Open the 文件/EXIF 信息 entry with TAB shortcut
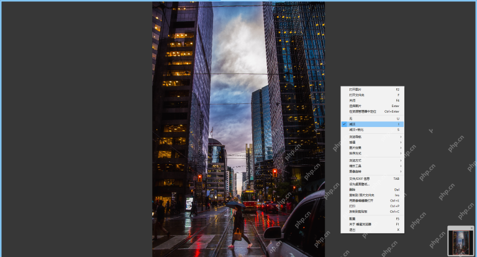The width and height of the screenshot is (477, 257). pyautogui.click(x=373, y=179)
